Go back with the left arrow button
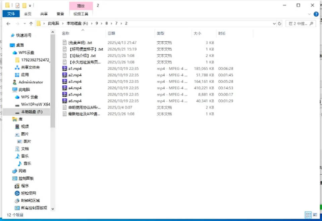Image resolution: width=322 pixels, height=221 pixels. coord(8,24)
